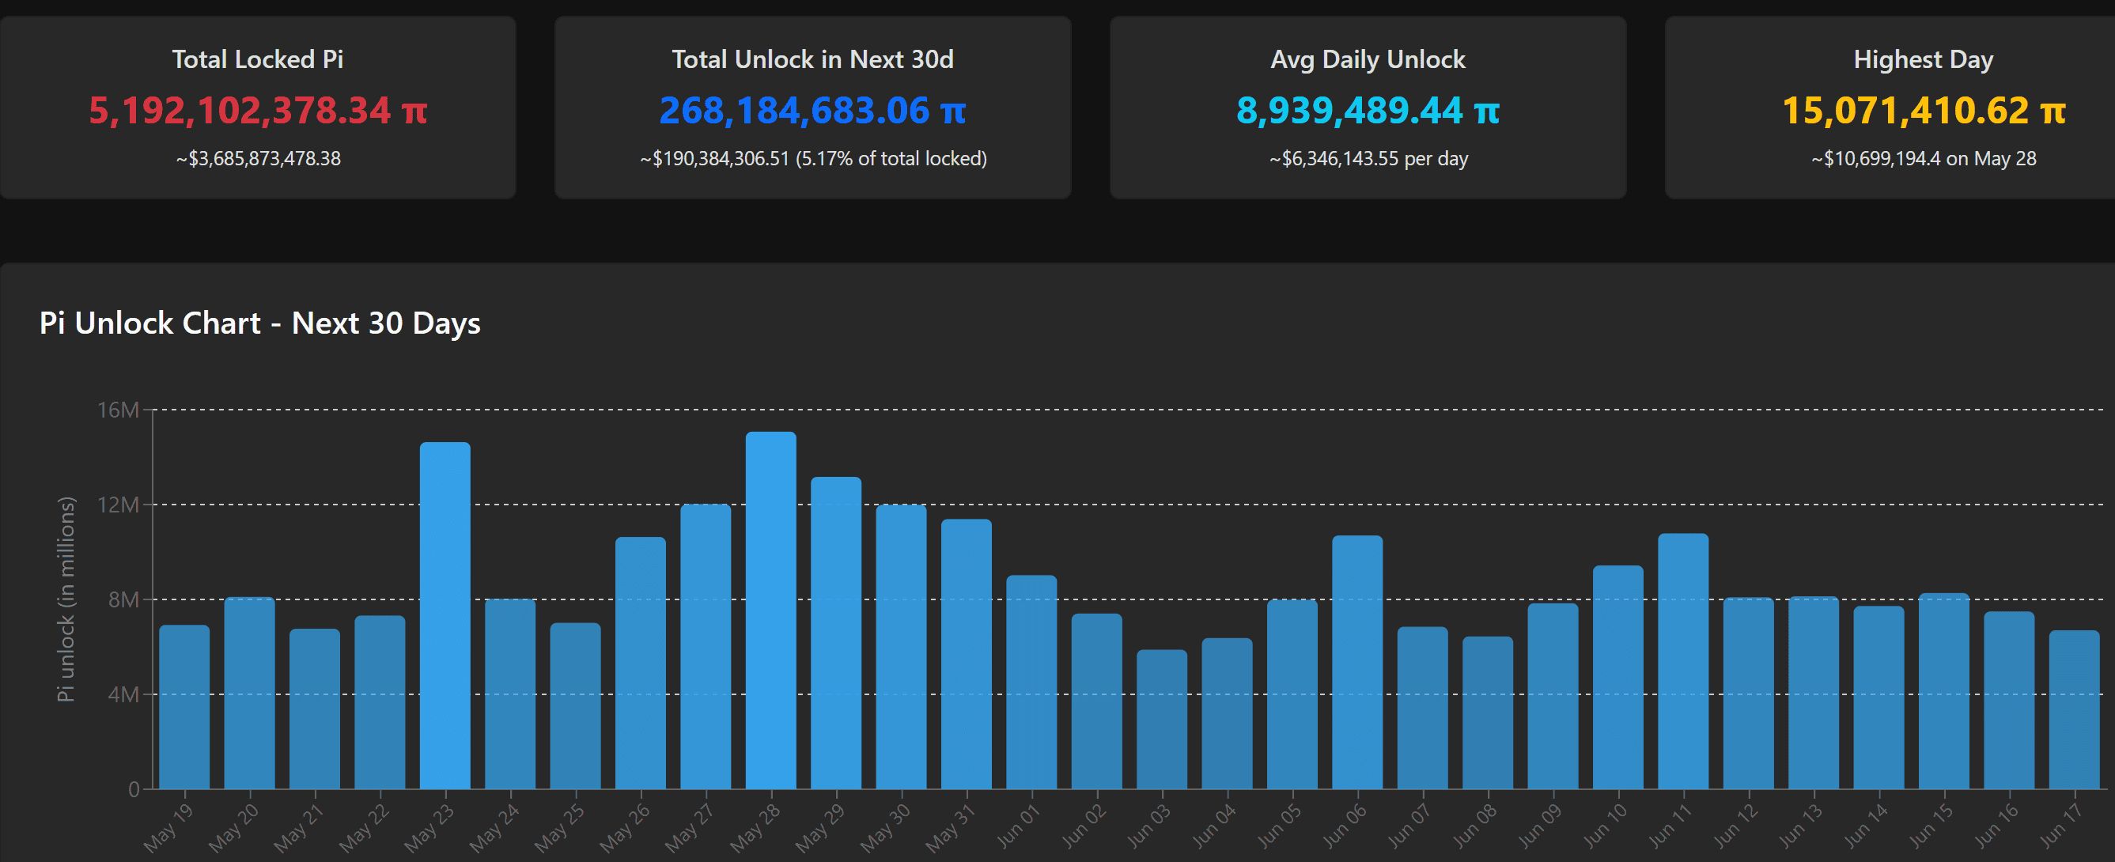
Task: Click the May 28 highest unlock bar
Action: pos(770,610)
